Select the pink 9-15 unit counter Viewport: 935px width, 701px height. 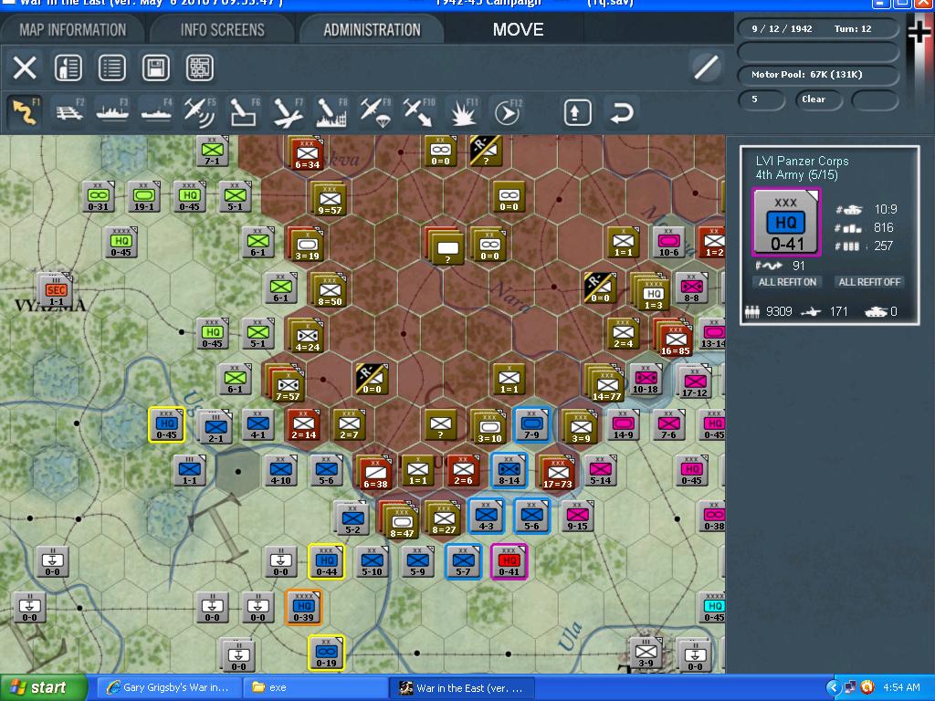click(x=577, y=517)
